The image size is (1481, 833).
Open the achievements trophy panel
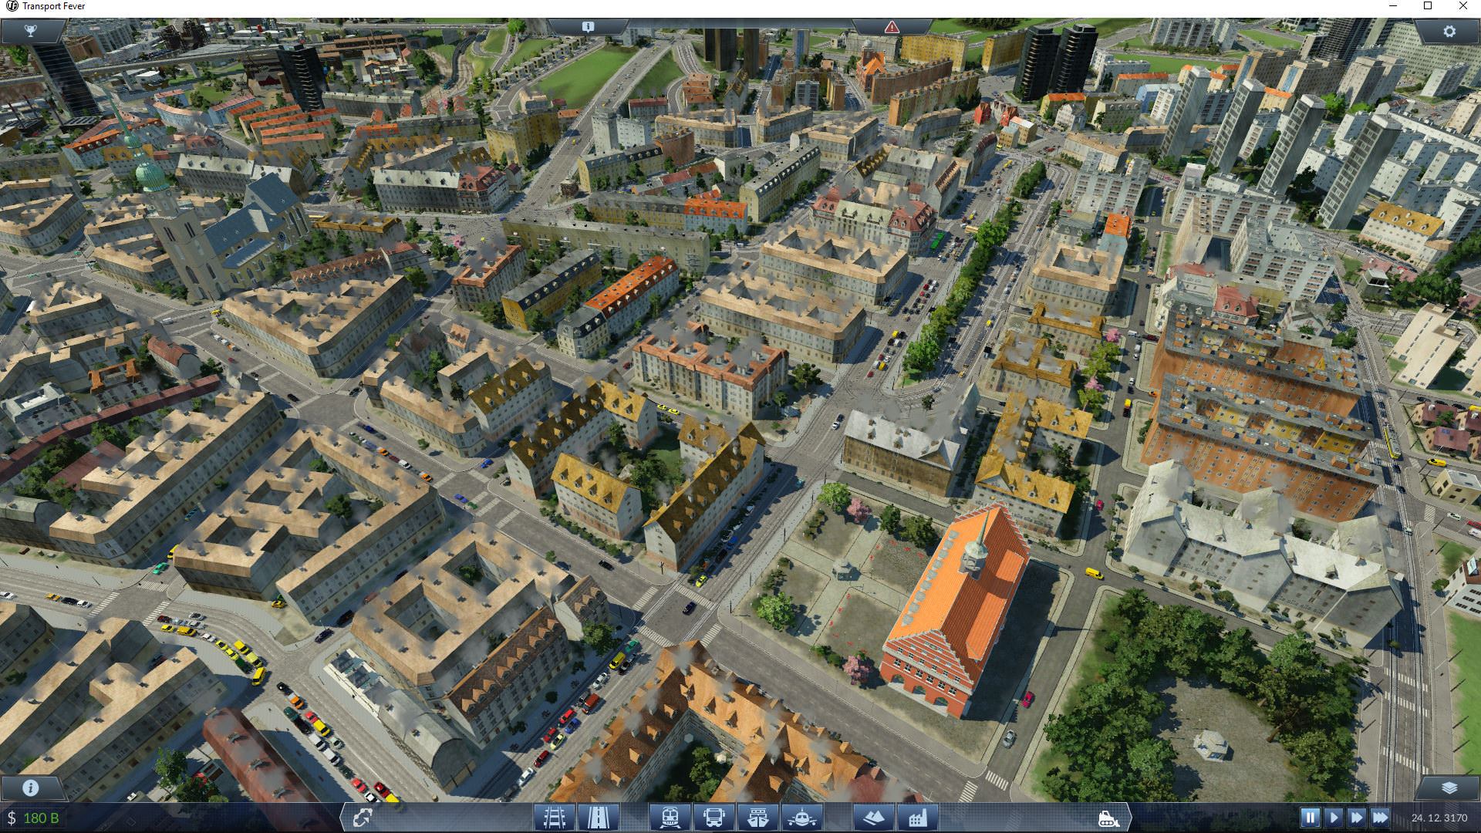tap(30, 31)
